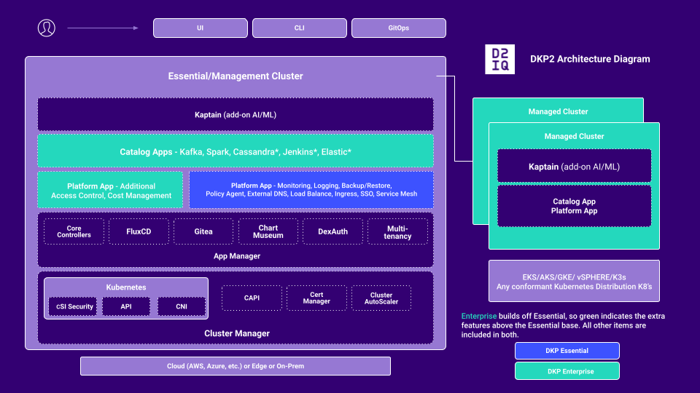
Task: Click the DKP Essential legend box
Action: click(x=567, y=351)
